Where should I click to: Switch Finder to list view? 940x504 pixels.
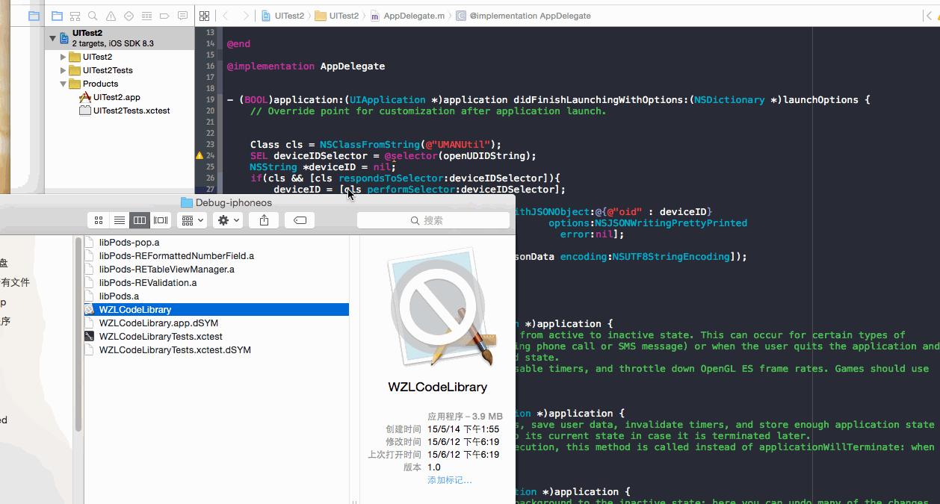tap(120, 220)
